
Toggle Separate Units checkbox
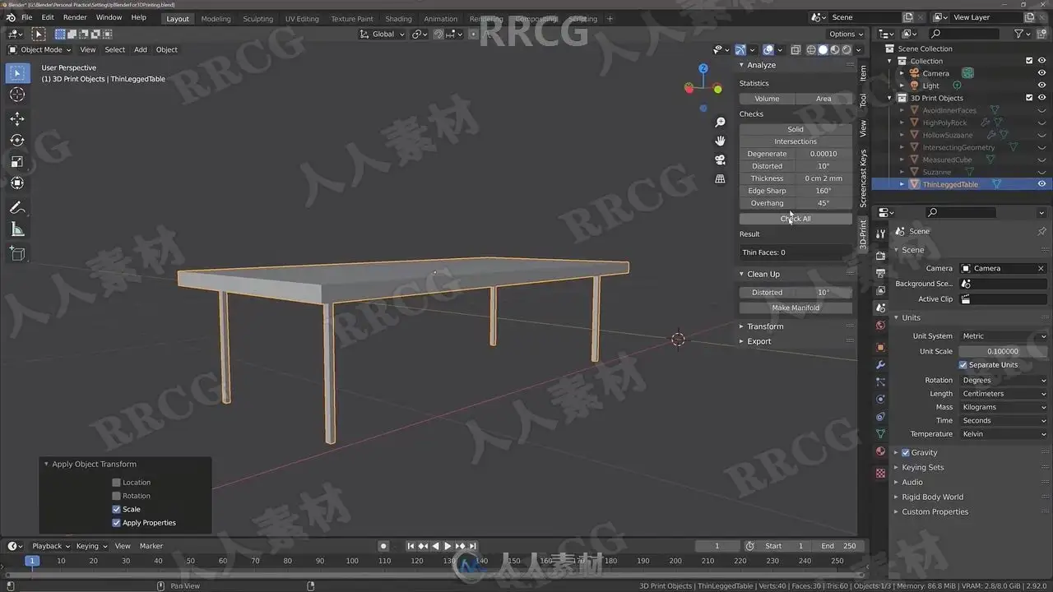point(963,365)
